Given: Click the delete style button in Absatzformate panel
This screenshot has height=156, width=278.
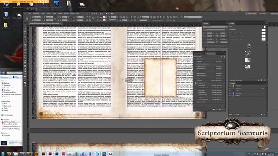Looking at the screenshot, I should (223, 110).
